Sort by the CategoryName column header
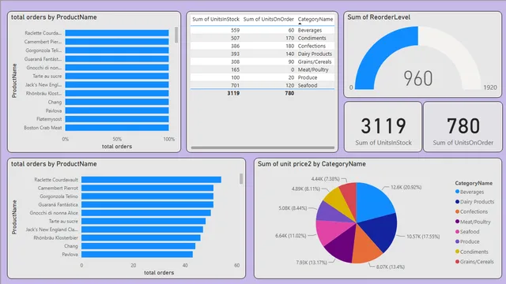Screen dimensions: 506x284 [315, 19]
